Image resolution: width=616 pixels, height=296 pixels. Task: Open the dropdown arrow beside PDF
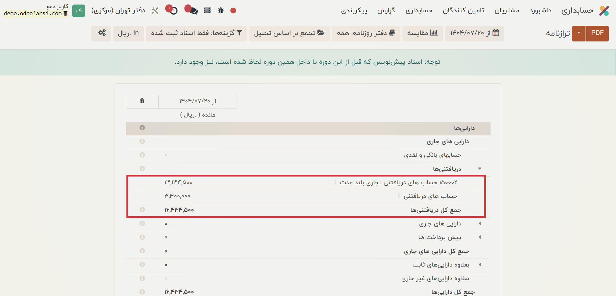[x=579, y=33]
